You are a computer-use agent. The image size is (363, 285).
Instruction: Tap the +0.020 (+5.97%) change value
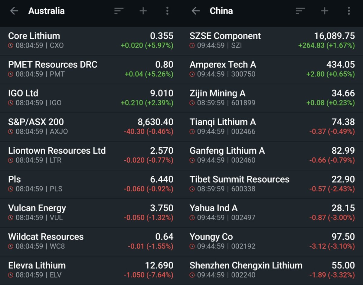[147, 46]
